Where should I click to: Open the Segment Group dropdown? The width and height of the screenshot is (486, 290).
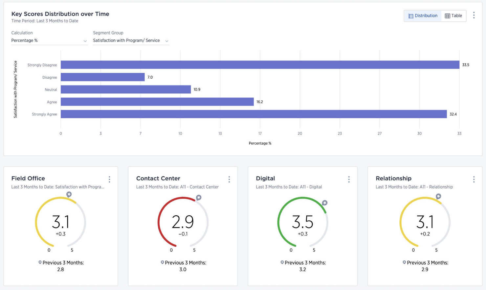tap(131, 40)
